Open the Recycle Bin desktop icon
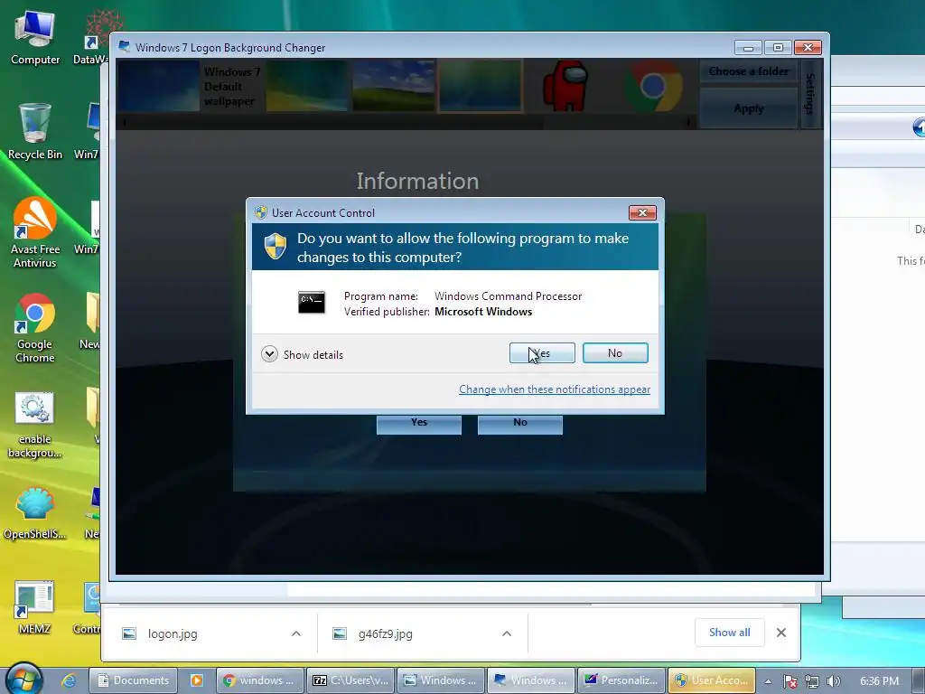This screenshot has width=925, height=694. tap(35, 131)
